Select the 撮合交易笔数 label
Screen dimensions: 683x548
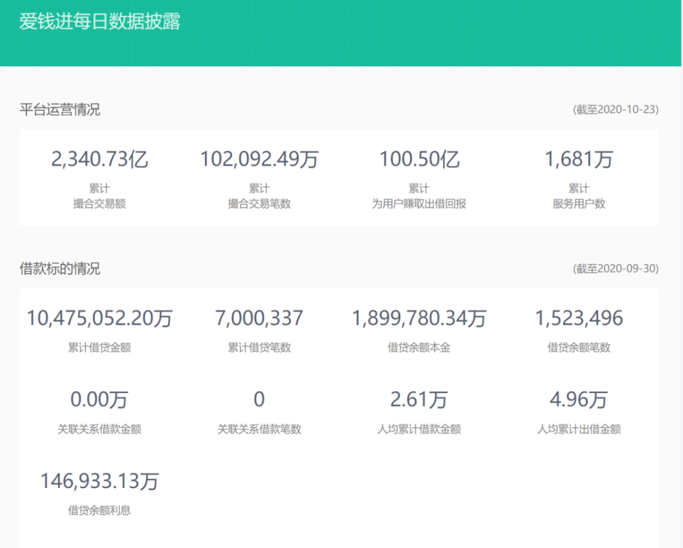[259, 203]
